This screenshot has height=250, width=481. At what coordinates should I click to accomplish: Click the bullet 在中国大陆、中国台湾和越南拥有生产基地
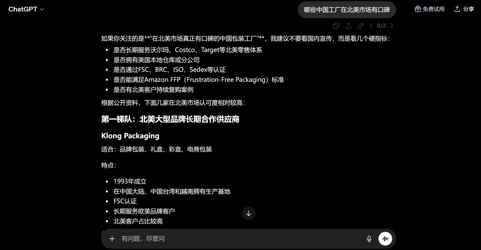172,191
